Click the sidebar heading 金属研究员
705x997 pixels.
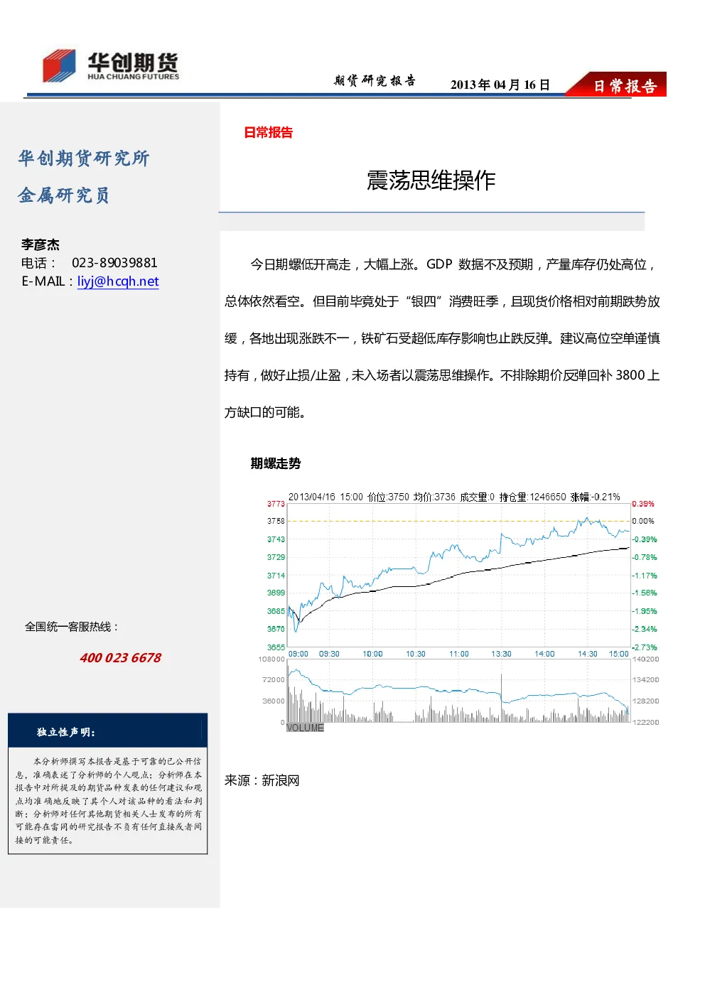point(64,195)
